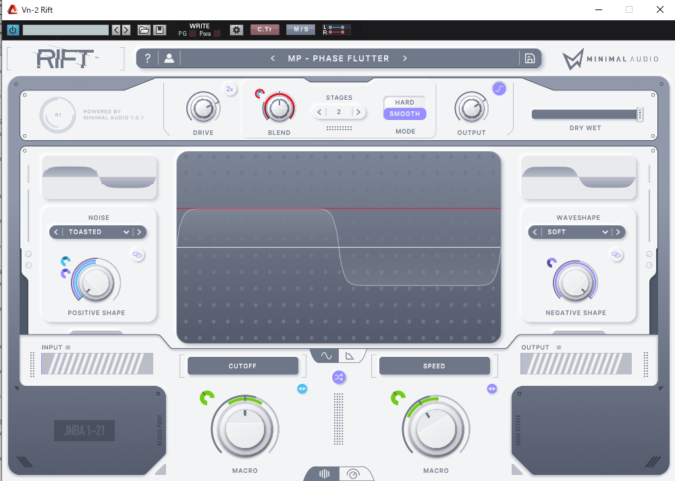
Task: Click the Output knob
Action: [471, 109]
